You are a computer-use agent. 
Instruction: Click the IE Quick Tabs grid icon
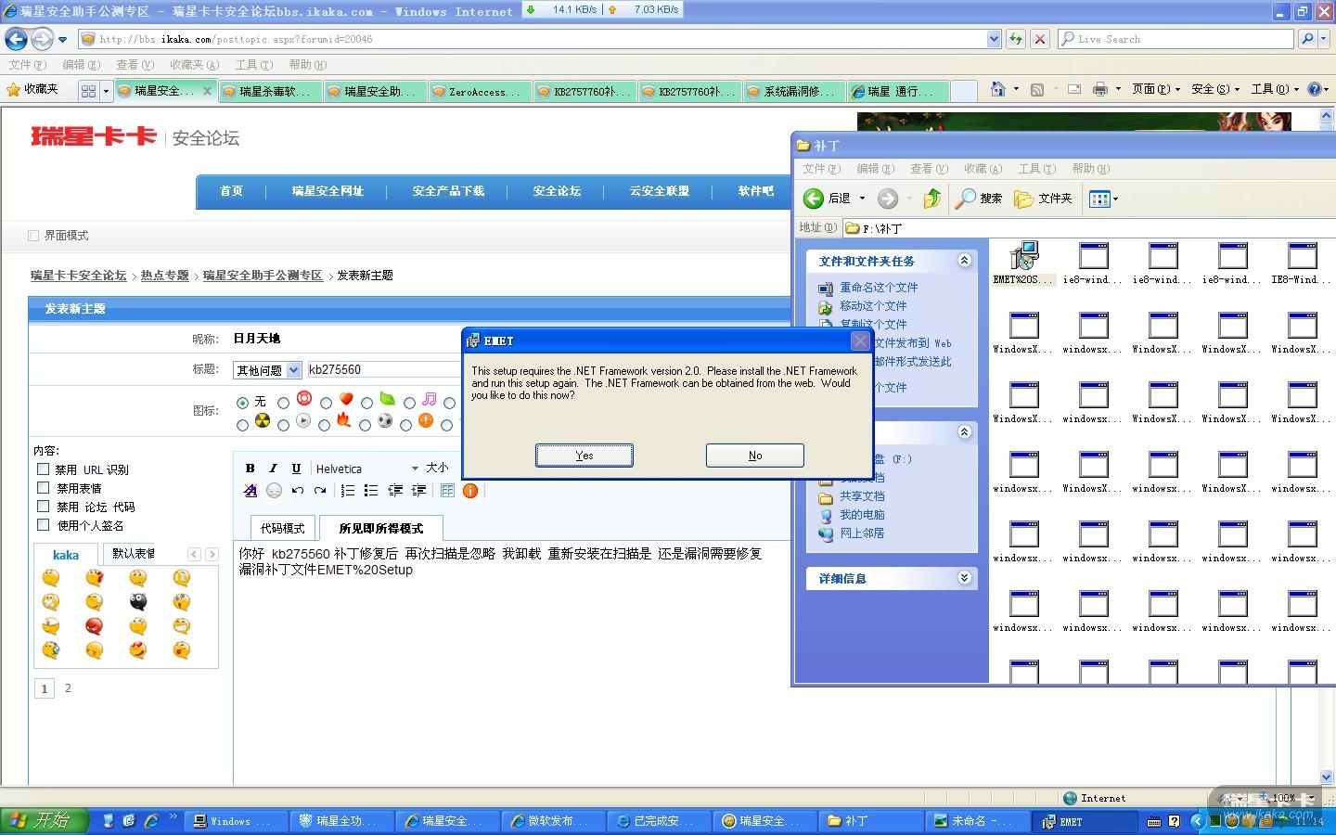(88, 91)
